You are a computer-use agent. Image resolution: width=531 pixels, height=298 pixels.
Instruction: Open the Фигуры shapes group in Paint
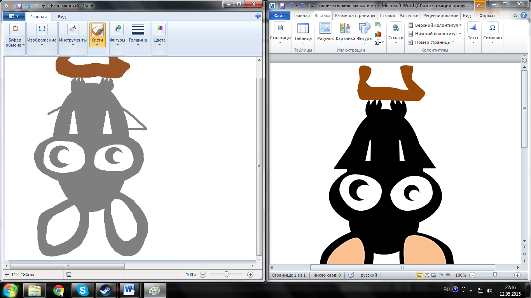(117, 38)
